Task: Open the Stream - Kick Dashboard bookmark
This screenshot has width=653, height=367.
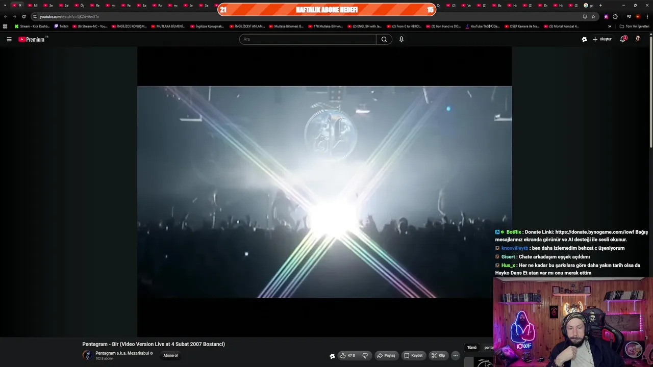Action: [32, 26]
